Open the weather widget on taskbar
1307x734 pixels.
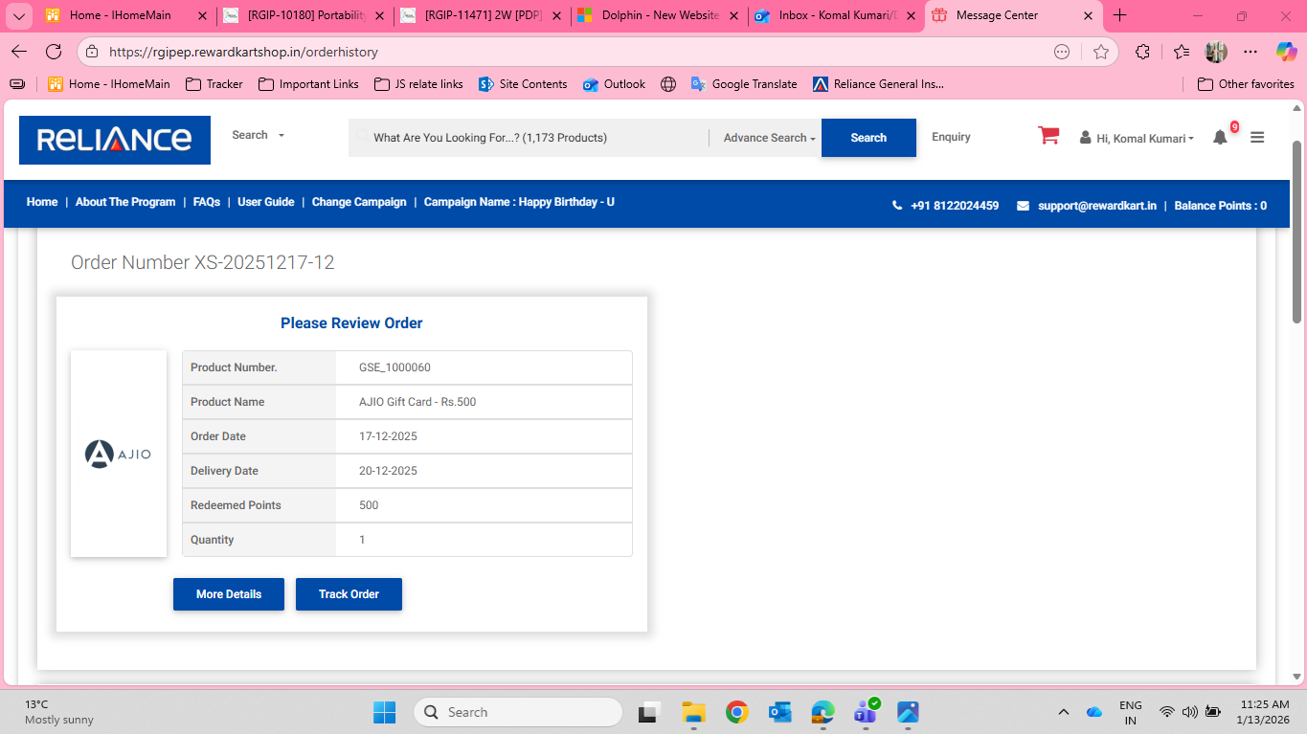(x=59, y=712)
